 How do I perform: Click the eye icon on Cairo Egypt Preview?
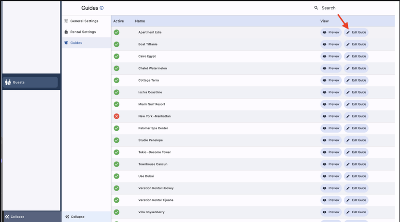point(325,56)
